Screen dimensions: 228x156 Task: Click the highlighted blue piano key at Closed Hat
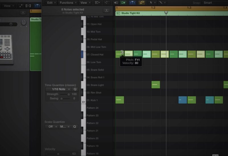82,54
